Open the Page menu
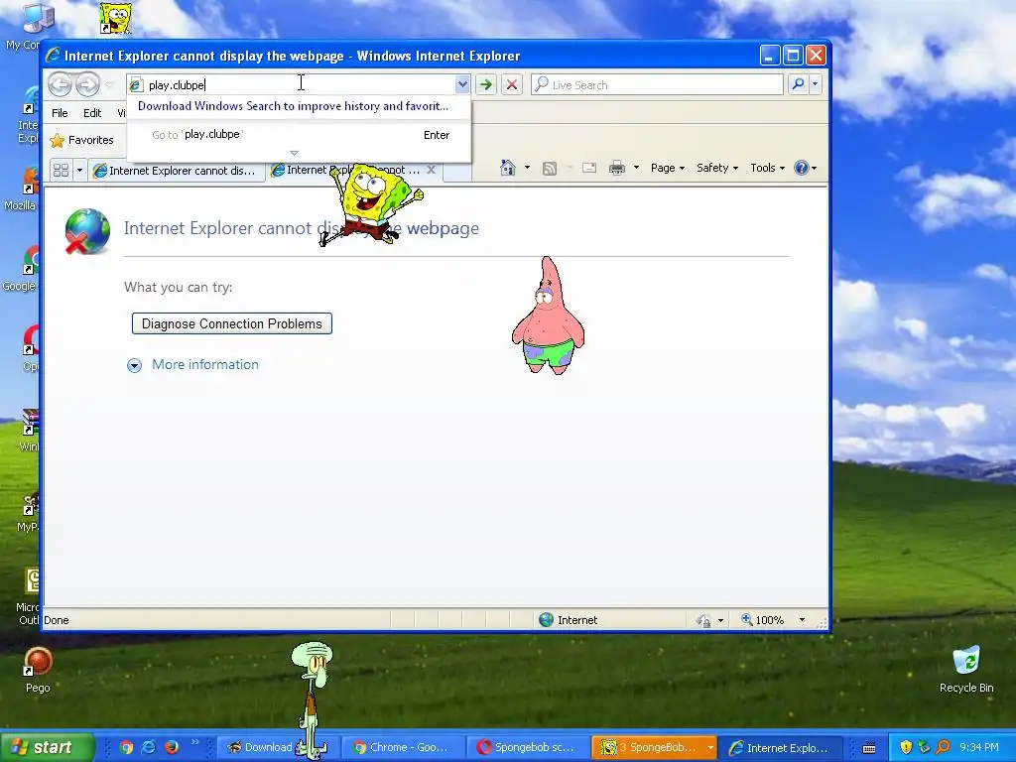This screenshot has height=762, width=1016. [x=668, y=168]
